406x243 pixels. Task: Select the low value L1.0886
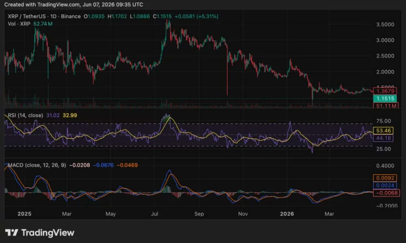140,16
